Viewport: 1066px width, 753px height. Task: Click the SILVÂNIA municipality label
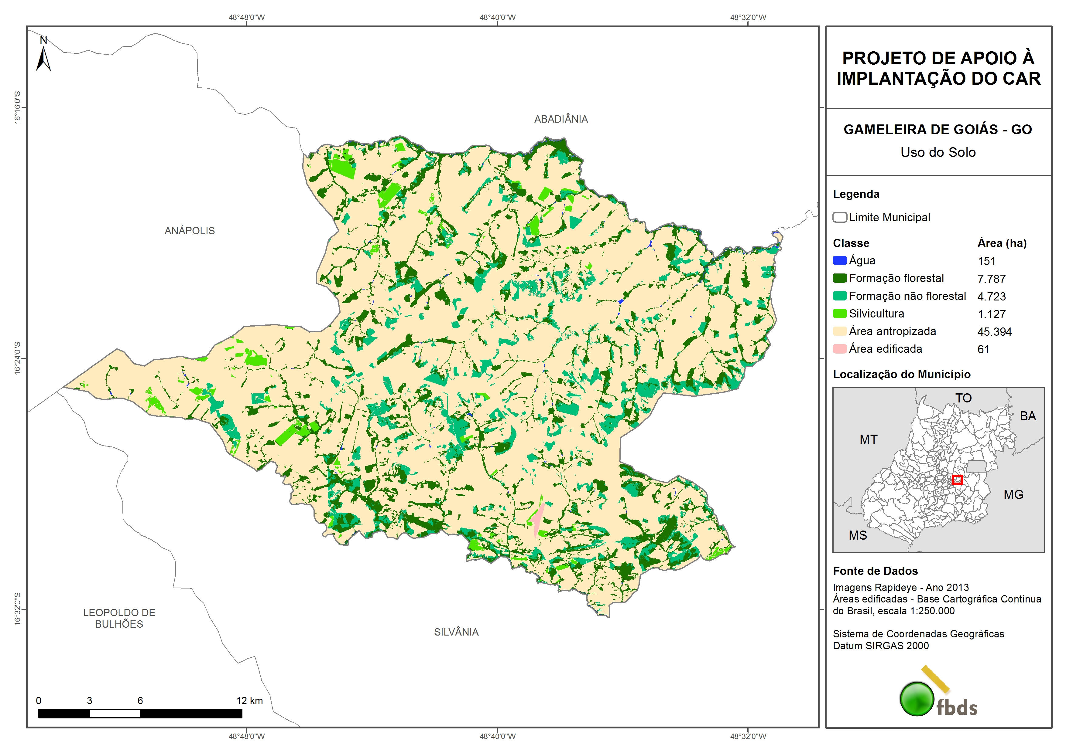(456, 632)
